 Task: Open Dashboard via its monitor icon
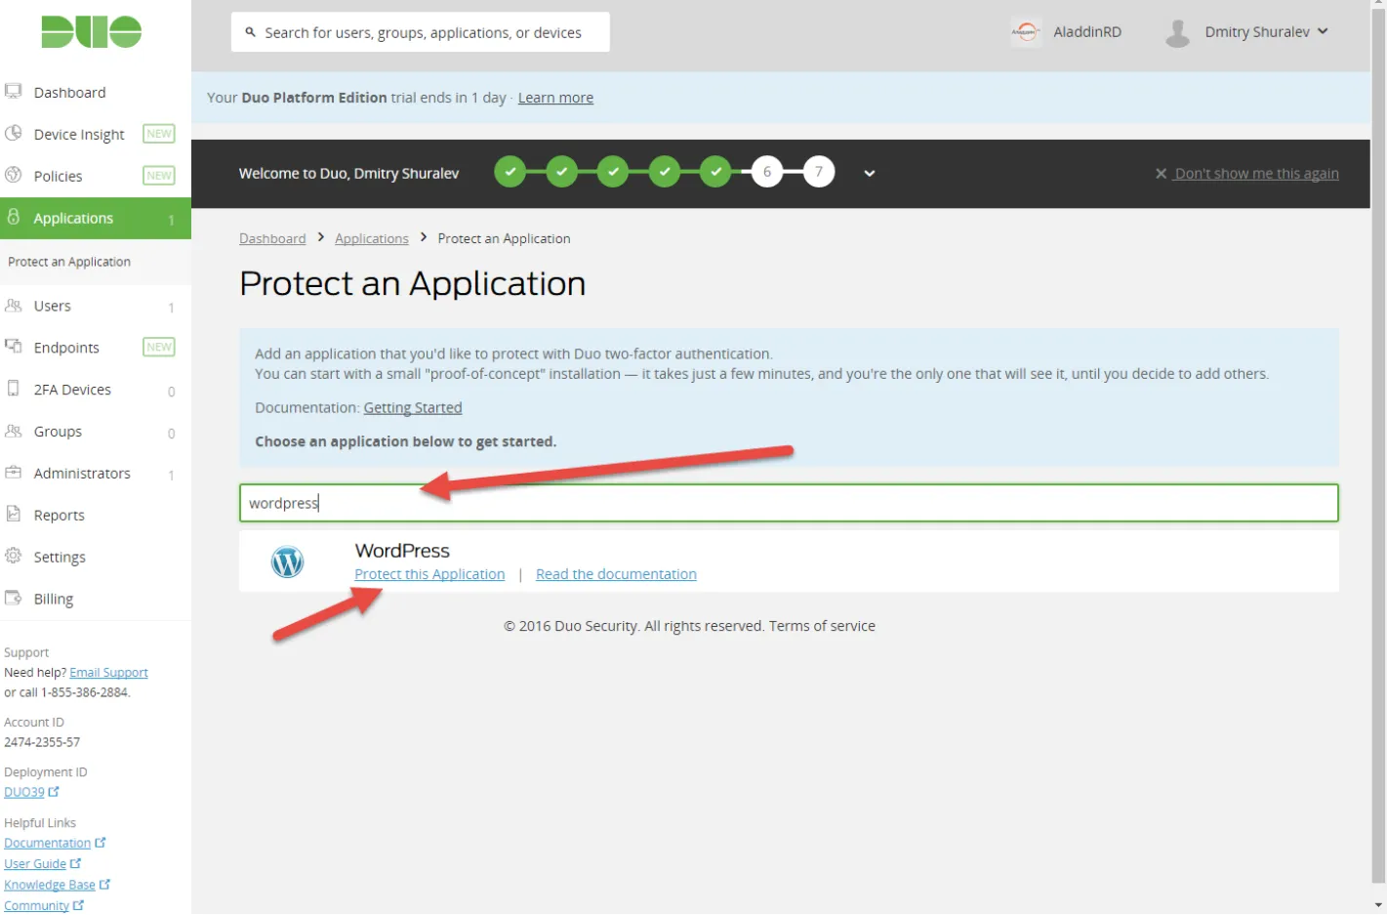(14, 92)
